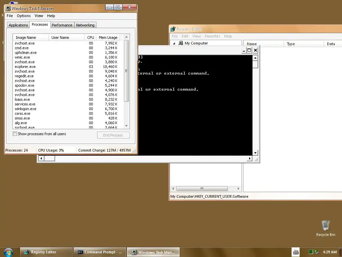This screenshot has width=342, height=257.
Task: Open Registry Editor Help menu
Action: coord(228,36)
